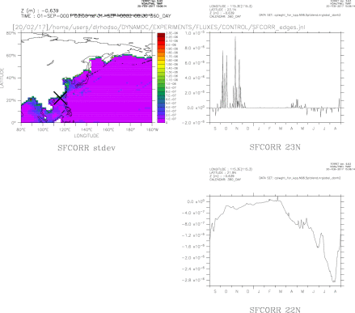Click the 120°E longitude tick label

coord(64,129)
